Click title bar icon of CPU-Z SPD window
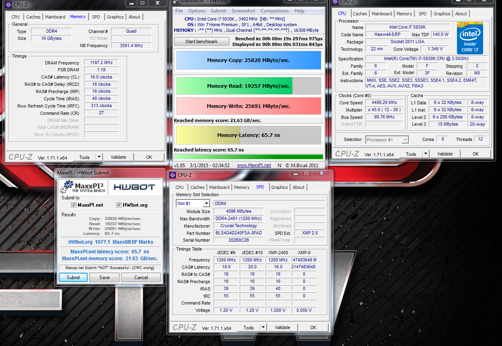502x346 pixels. coord(173,175)
